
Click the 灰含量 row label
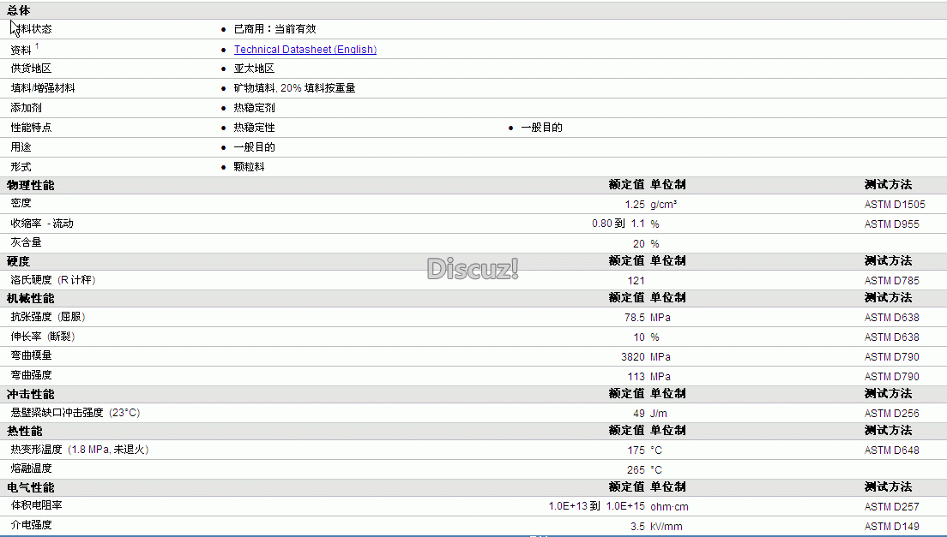tap(26, 242)
